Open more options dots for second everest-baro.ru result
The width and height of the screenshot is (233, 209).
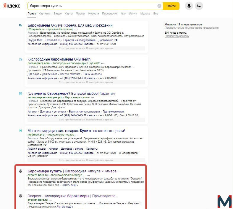(x=50, y=200)
